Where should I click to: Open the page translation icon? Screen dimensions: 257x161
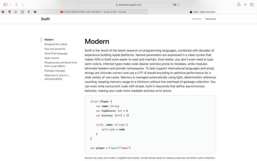click(x=174, y=5)
